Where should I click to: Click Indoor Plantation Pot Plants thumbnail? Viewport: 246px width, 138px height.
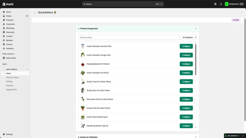click(83, 73)
